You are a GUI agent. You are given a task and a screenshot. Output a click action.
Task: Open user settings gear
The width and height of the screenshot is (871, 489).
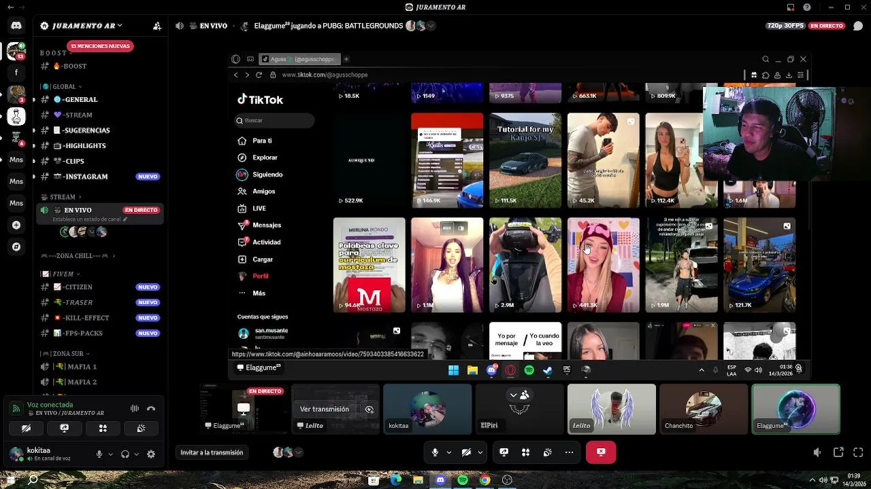click(151, 454)
